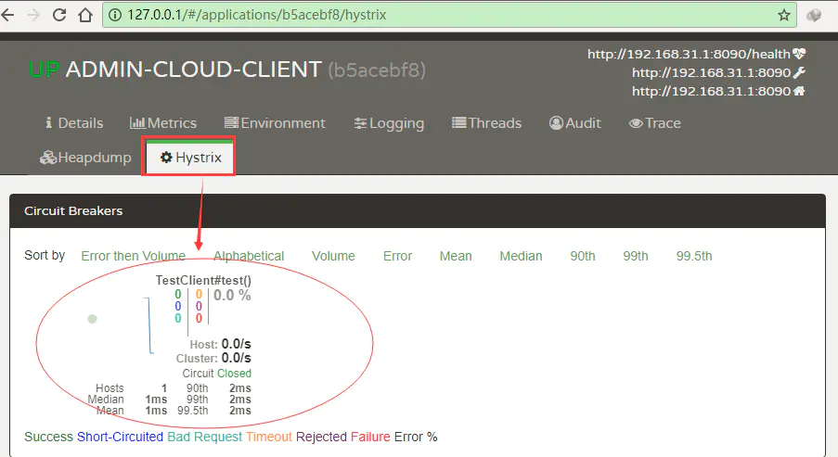The image size is (838, 457).
Task: Sort circuit breakers by Mean
Action: (x=456, y=256)
